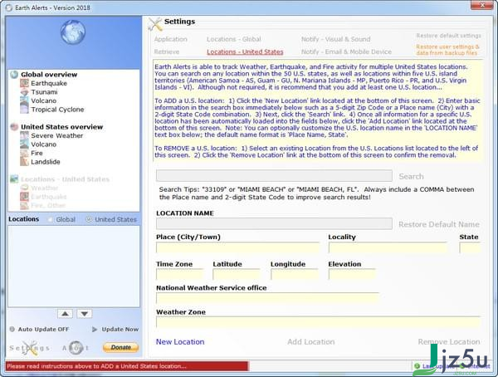This screenshot has width=498, height=377.
Task: Open Settings via the bottom tools icon
Action: click(x=30, y=348)
